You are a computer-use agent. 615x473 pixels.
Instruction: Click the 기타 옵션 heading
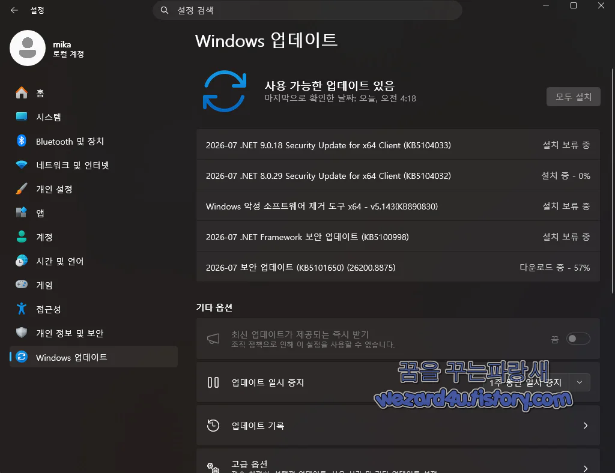[x=214, y=307]
